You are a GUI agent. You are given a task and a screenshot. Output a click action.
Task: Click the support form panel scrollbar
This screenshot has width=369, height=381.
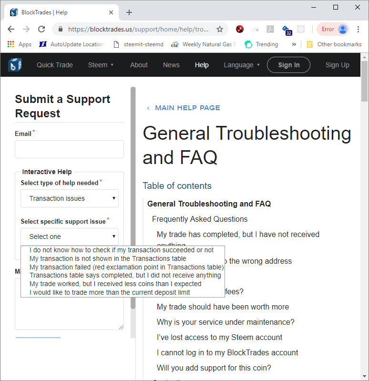[x=133, y=198]
